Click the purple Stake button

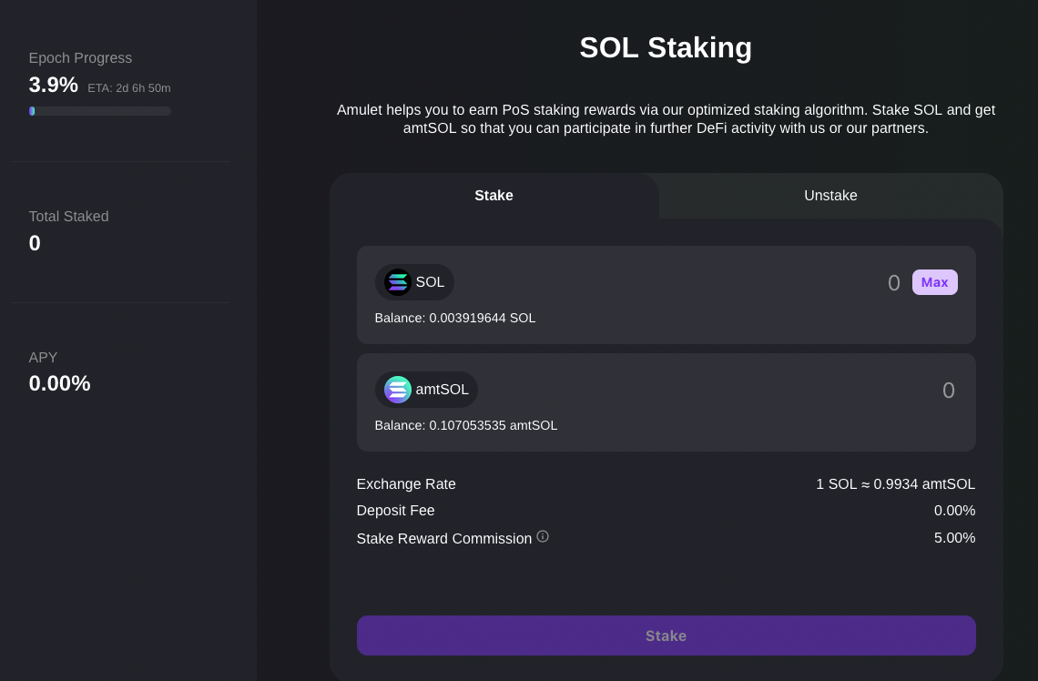666,636
